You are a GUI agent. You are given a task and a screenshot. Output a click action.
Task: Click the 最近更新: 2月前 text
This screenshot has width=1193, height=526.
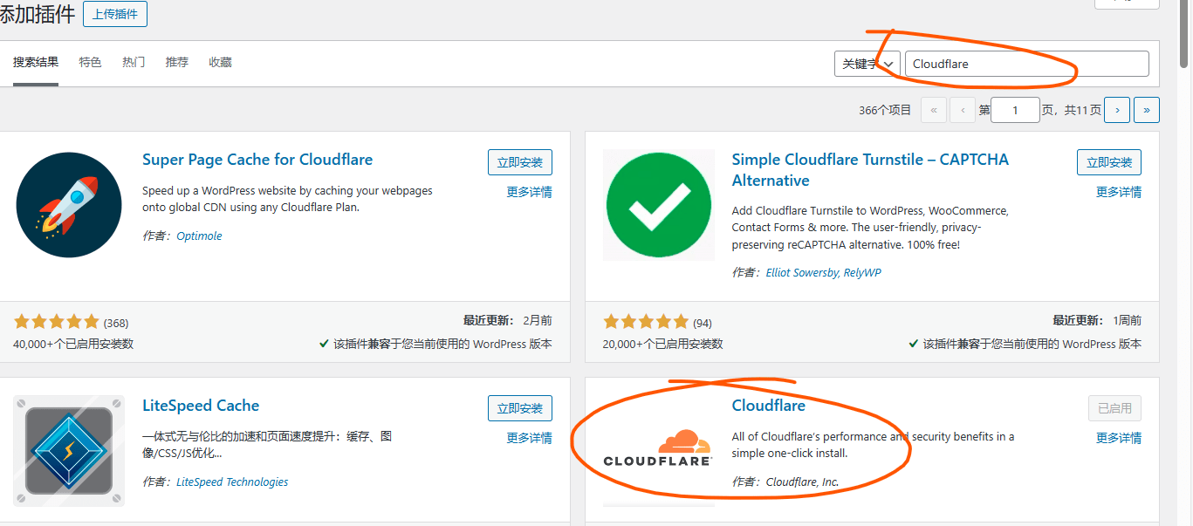(x=508, y=320)
